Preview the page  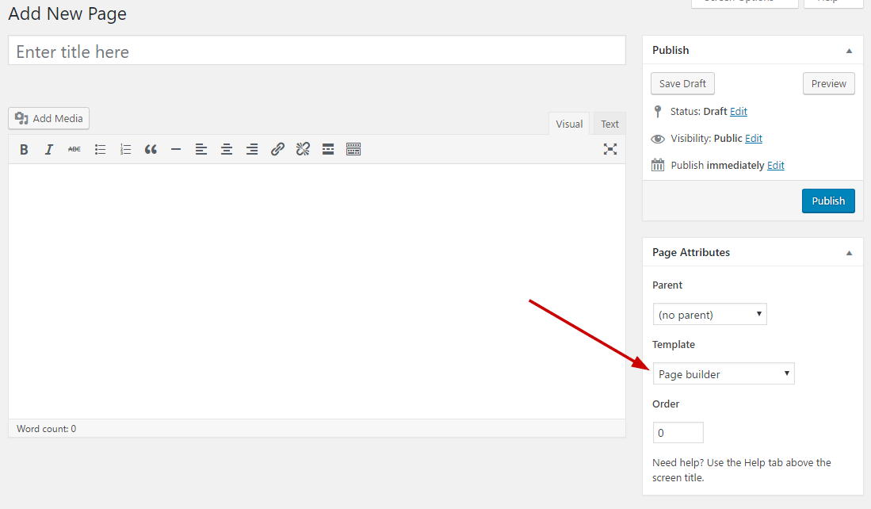[x=829, y=84]
